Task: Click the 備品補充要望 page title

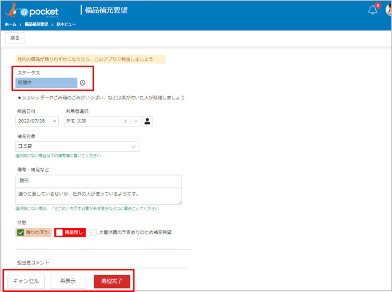Action: tap(106, 10)
